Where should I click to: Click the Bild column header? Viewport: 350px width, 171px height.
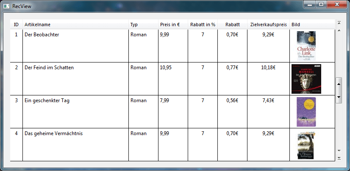[312, 24]
